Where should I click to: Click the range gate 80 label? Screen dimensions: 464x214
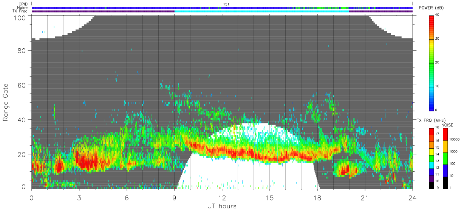(x=22, y=51)
